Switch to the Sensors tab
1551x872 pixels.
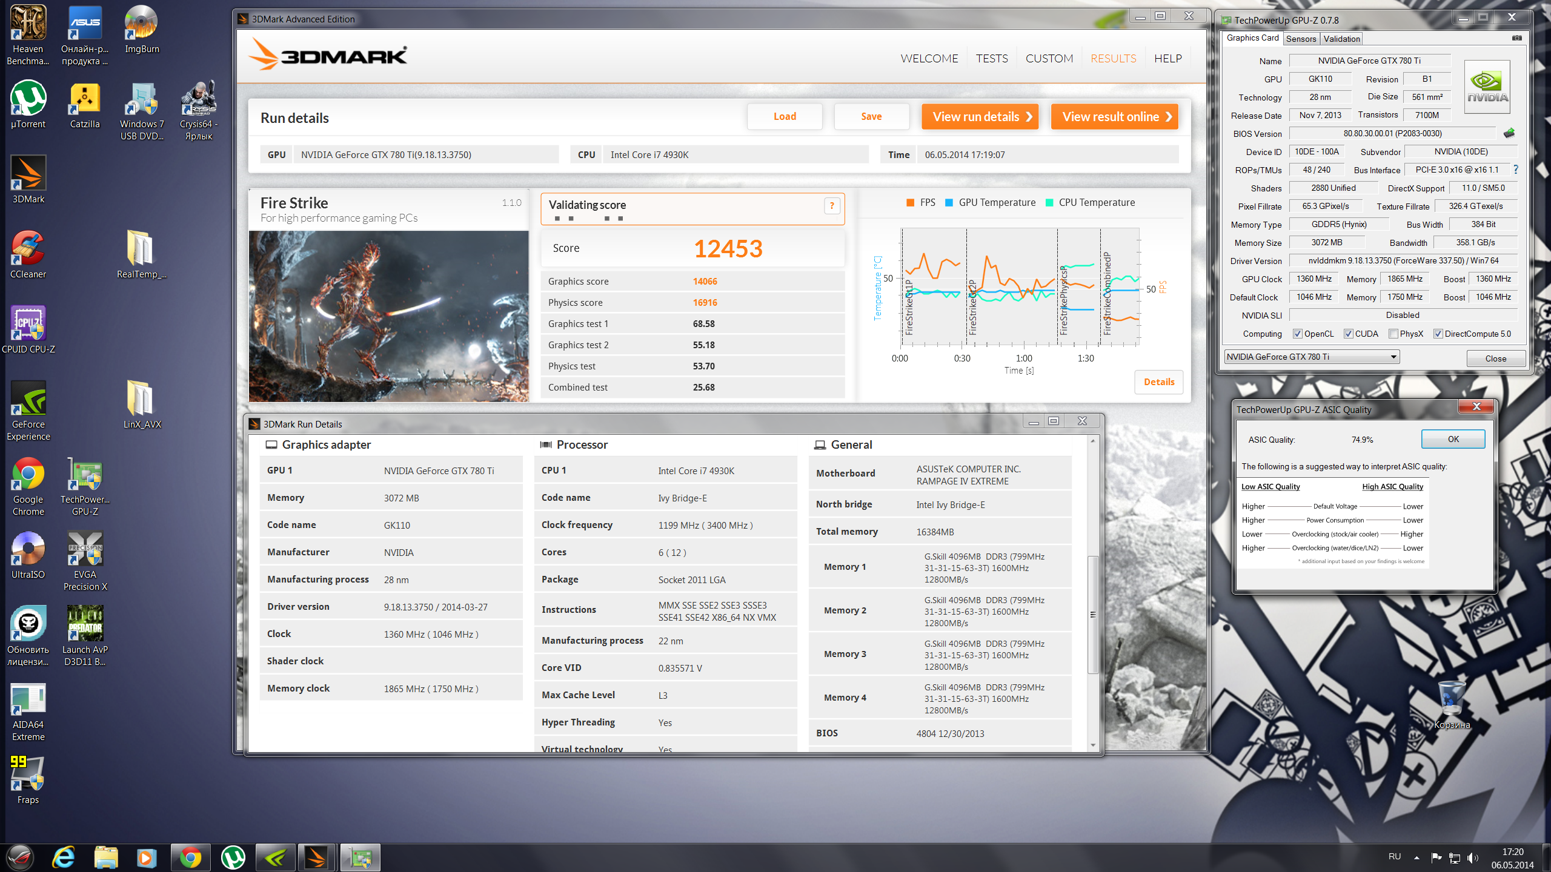[1301, 39]
